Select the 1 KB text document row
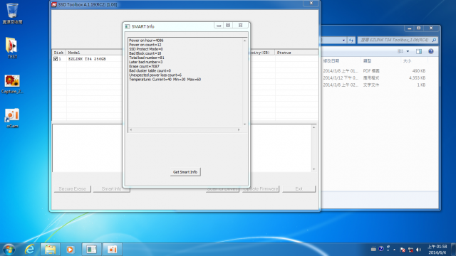Viewport: 456px width, 256px height. 375,85
